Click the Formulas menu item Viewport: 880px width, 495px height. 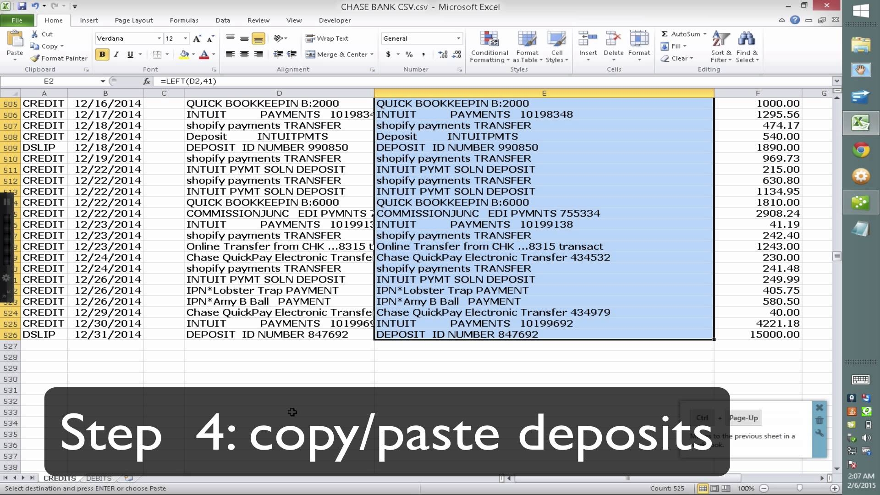tap(184, 20)
